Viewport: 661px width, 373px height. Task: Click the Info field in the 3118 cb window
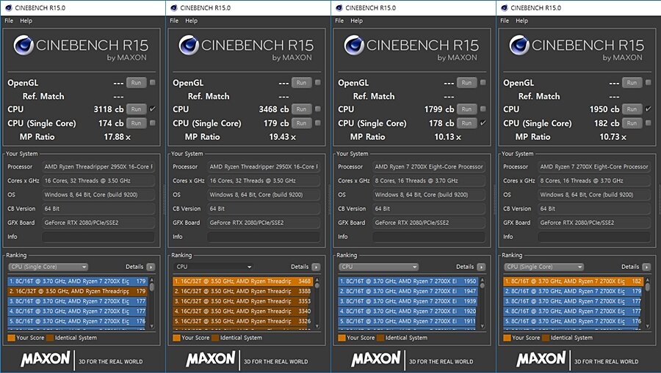coord(98,237)
